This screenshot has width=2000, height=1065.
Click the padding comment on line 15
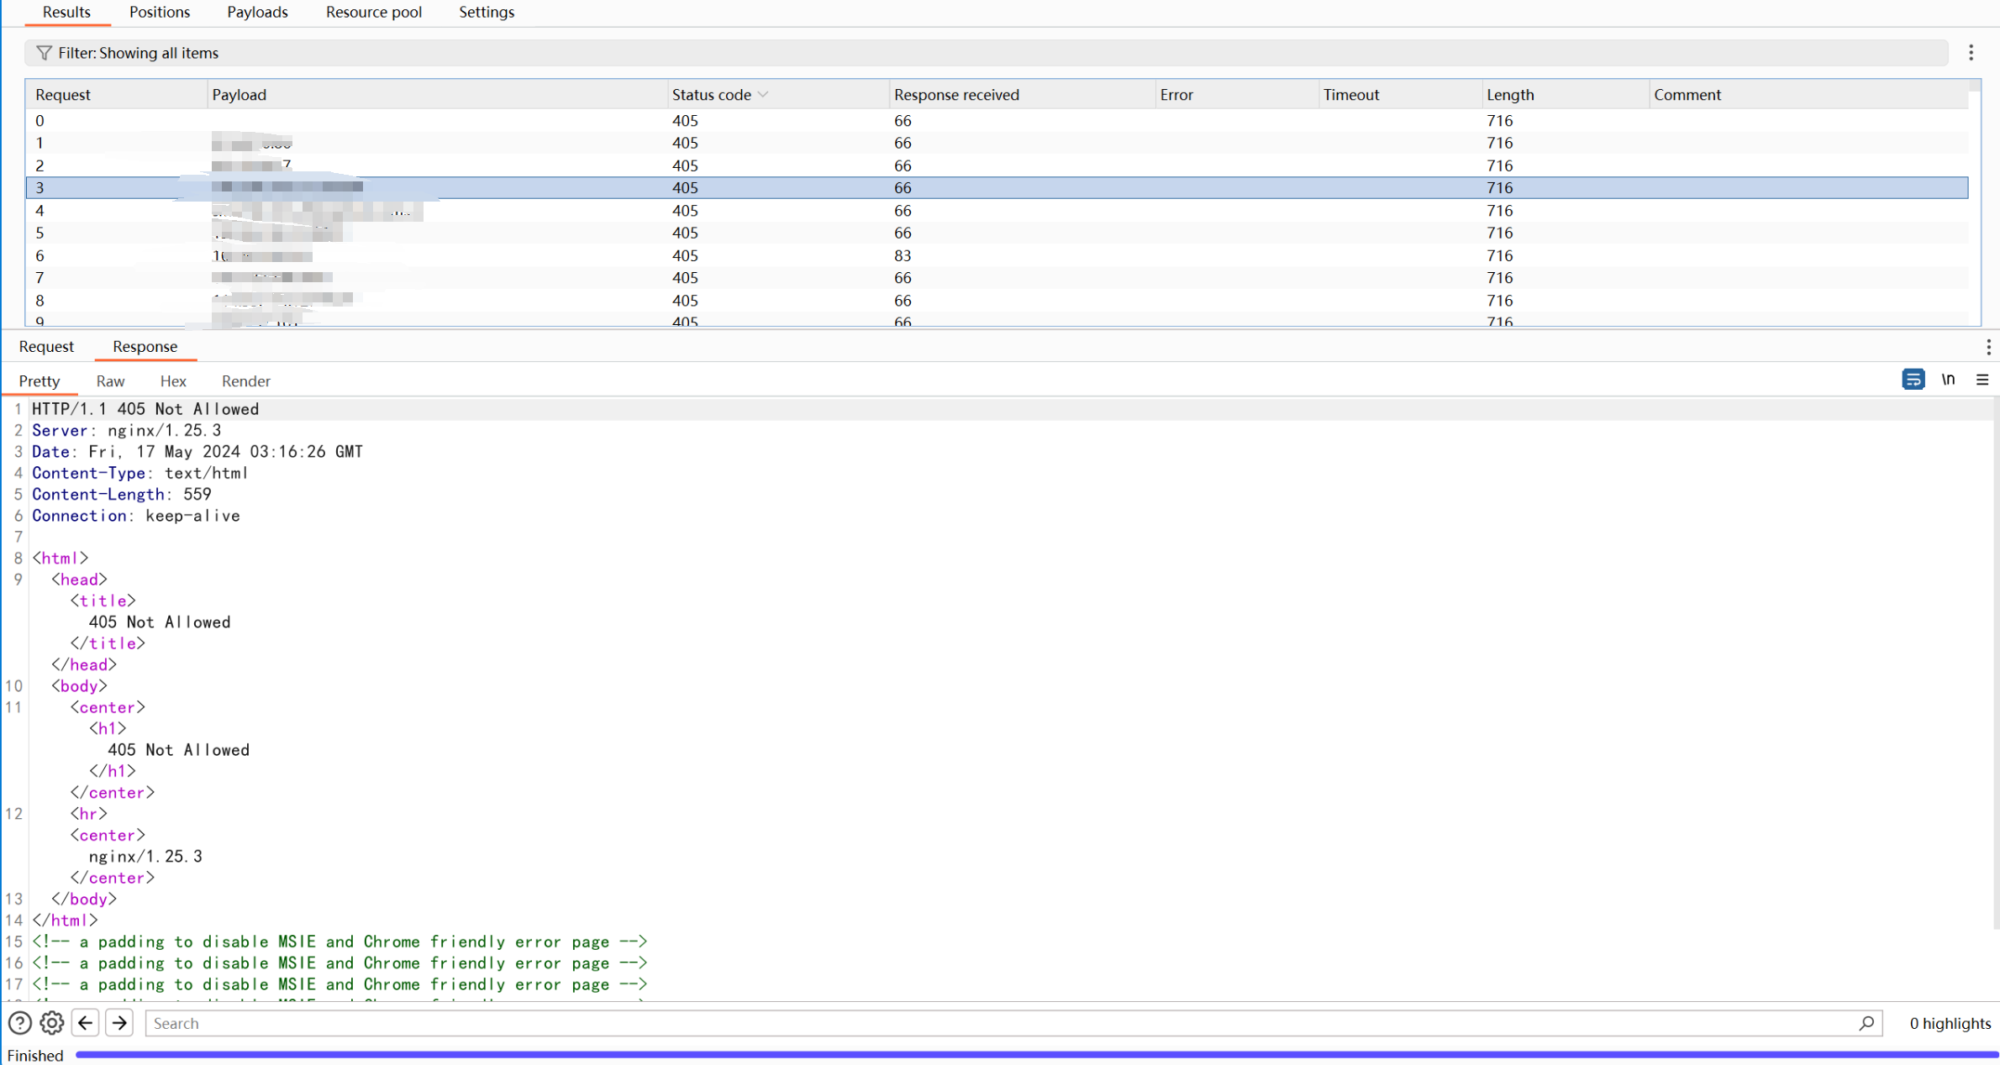click(339, 942)
